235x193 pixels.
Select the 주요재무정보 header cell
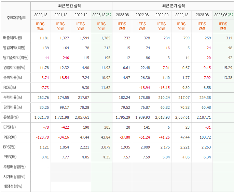(16, 18)
